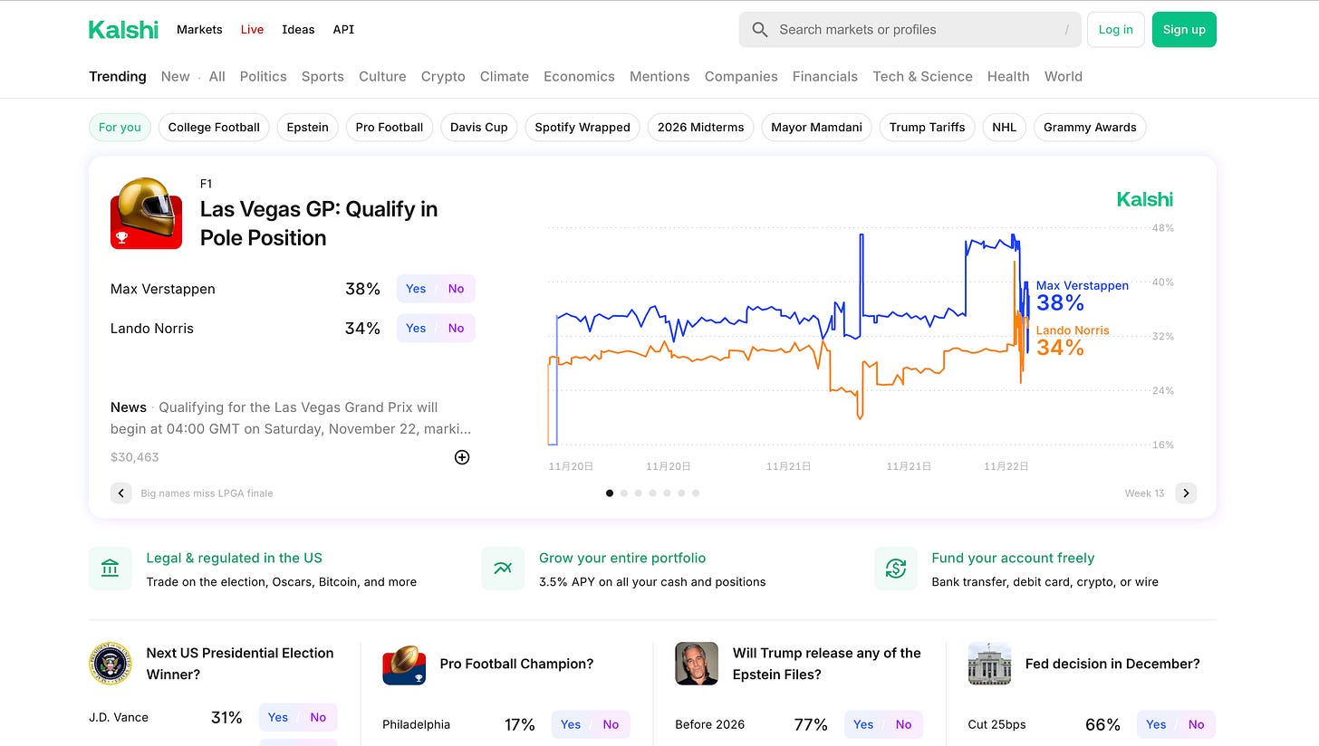Switch to the Sports category tab
Viewport: 1319px width, 746px height.
pos(323,76)
